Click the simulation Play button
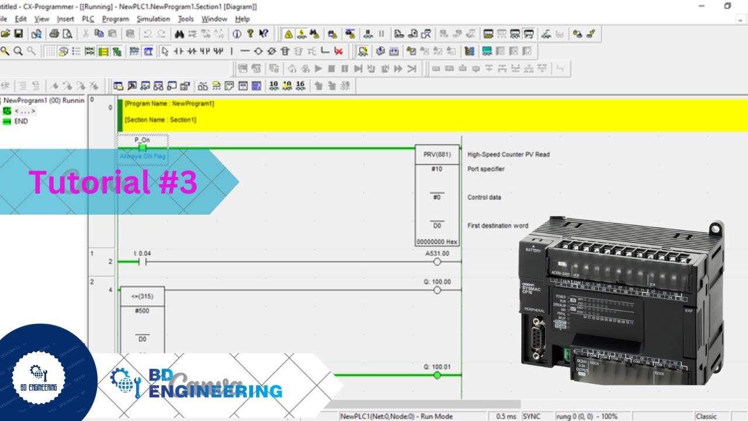Image resolution: width=748 pixels, height=421 pixels. 318,68
